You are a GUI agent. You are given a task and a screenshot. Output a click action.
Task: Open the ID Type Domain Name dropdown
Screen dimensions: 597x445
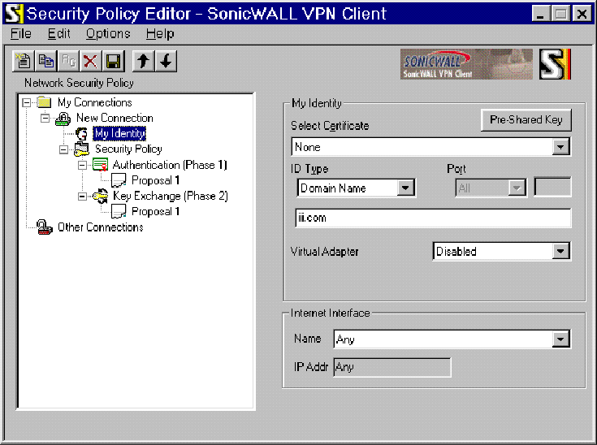[405, 188]
